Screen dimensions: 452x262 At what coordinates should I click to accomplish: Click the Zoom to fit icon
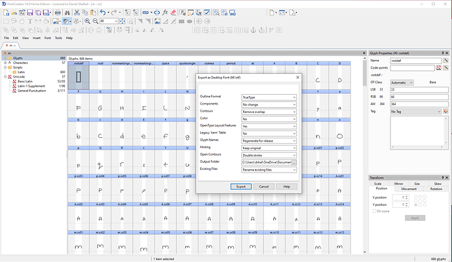click(x=122, y=22)
